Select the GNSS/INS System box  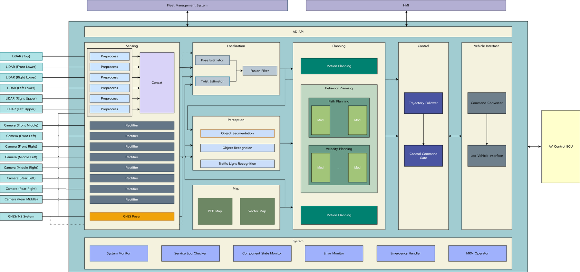(21, 217)
